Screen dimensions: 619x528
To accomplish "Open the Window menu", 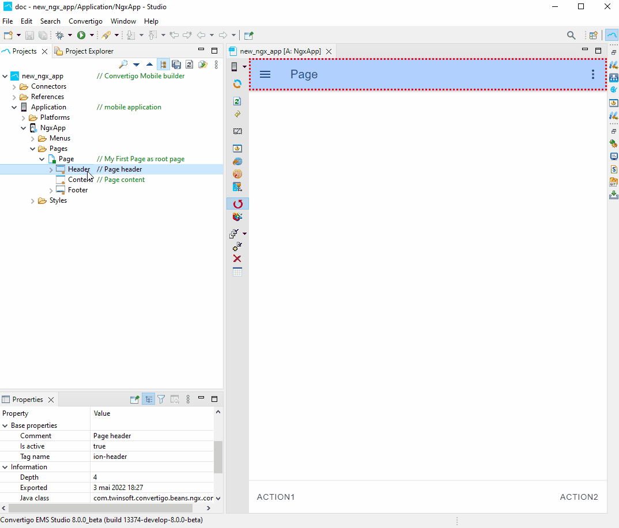I will [123, 21].
